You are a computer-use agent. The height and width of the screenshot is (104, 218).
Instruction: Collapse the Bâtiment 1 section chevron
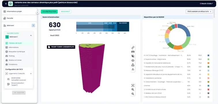(x=31, y=35)
